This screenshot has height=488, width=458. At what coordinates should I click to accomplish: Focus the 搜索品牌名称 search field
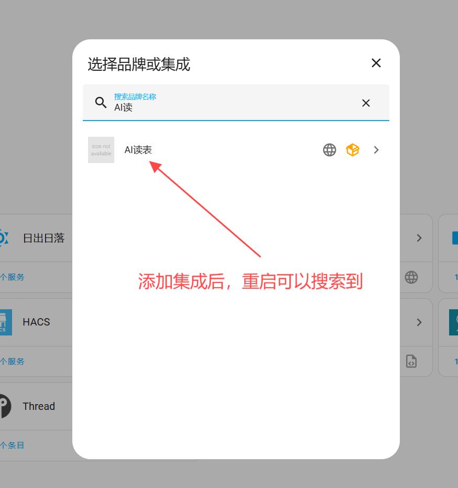(x=231, y=107)
